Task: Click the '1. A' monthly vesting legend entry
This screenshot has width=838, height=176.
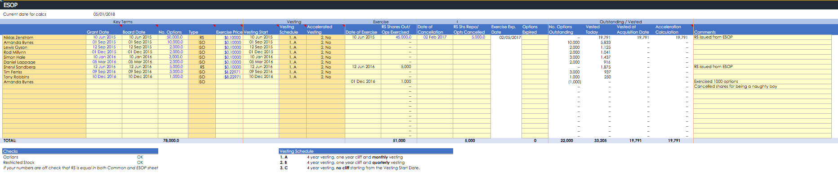Action: click(x=341, y=157)
